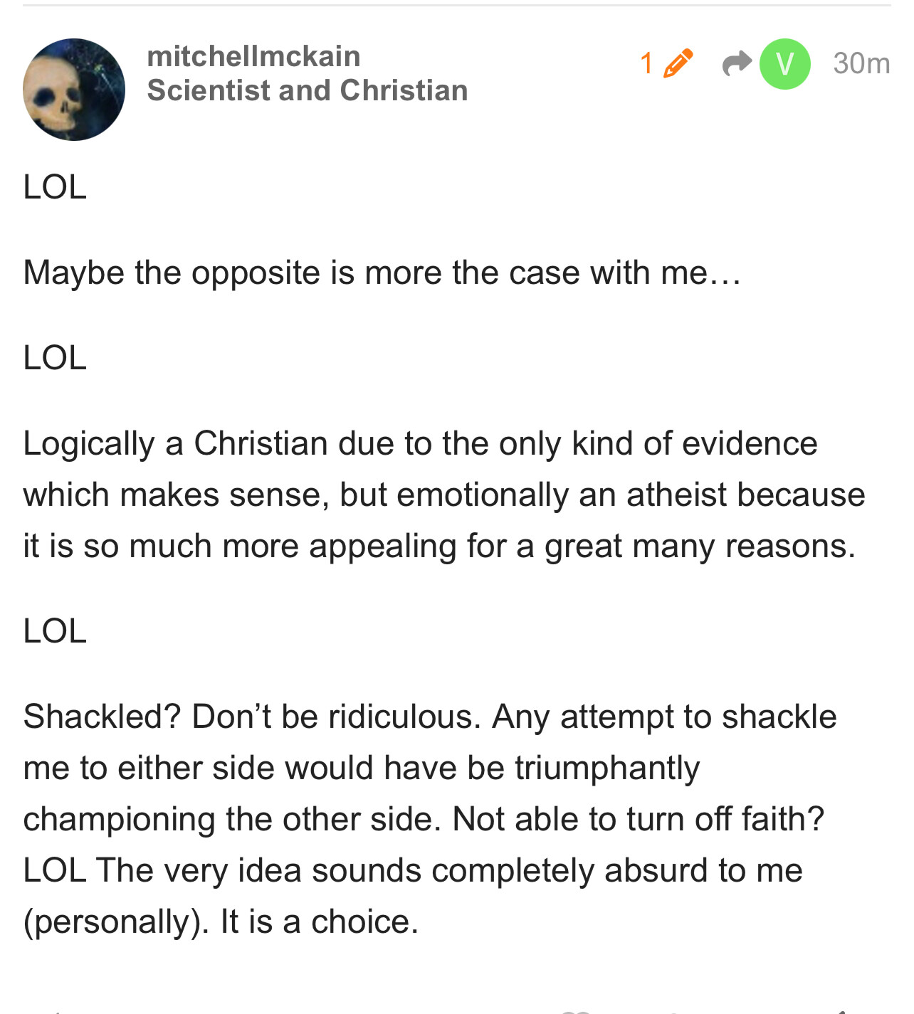The height and width of the screenshot is (1014, 914).
Task: Click the 'Shackled? Don't be ridiculous' line
Action: tap(429, 717)
